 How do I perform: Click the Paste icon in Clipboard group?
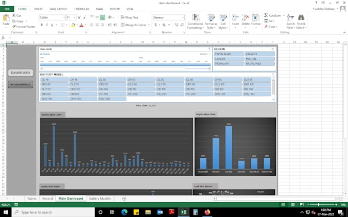click(6, 19)
